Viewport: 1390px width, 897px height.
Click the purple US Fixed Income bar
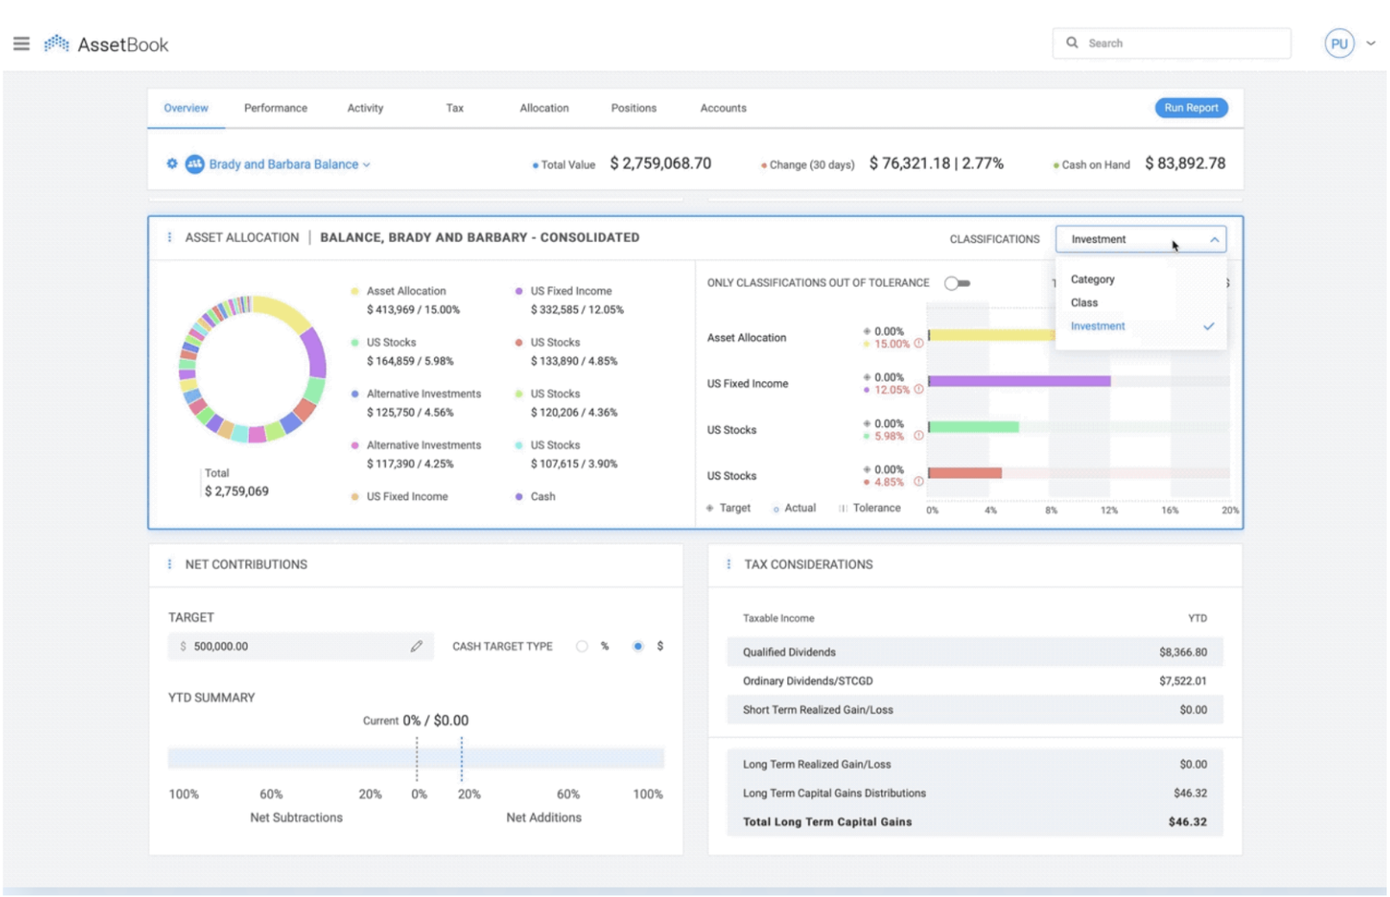coord(1020,381)
